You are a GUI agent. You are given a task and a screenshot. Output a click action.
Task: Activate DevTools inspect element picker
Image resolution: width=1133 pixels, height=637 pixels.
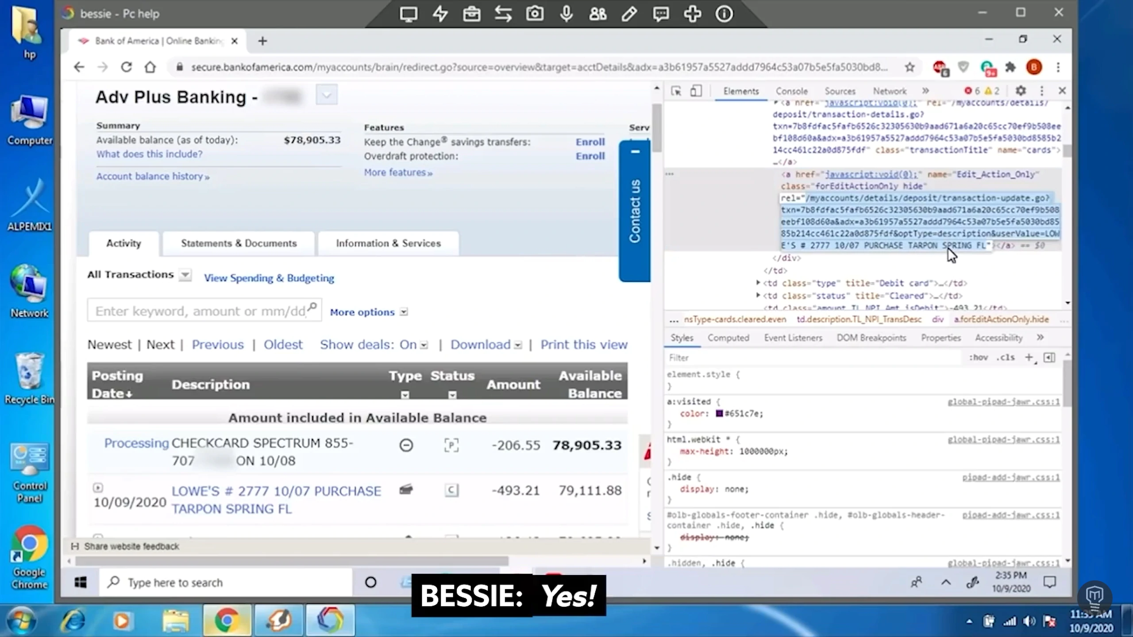[x=676, y=91]
